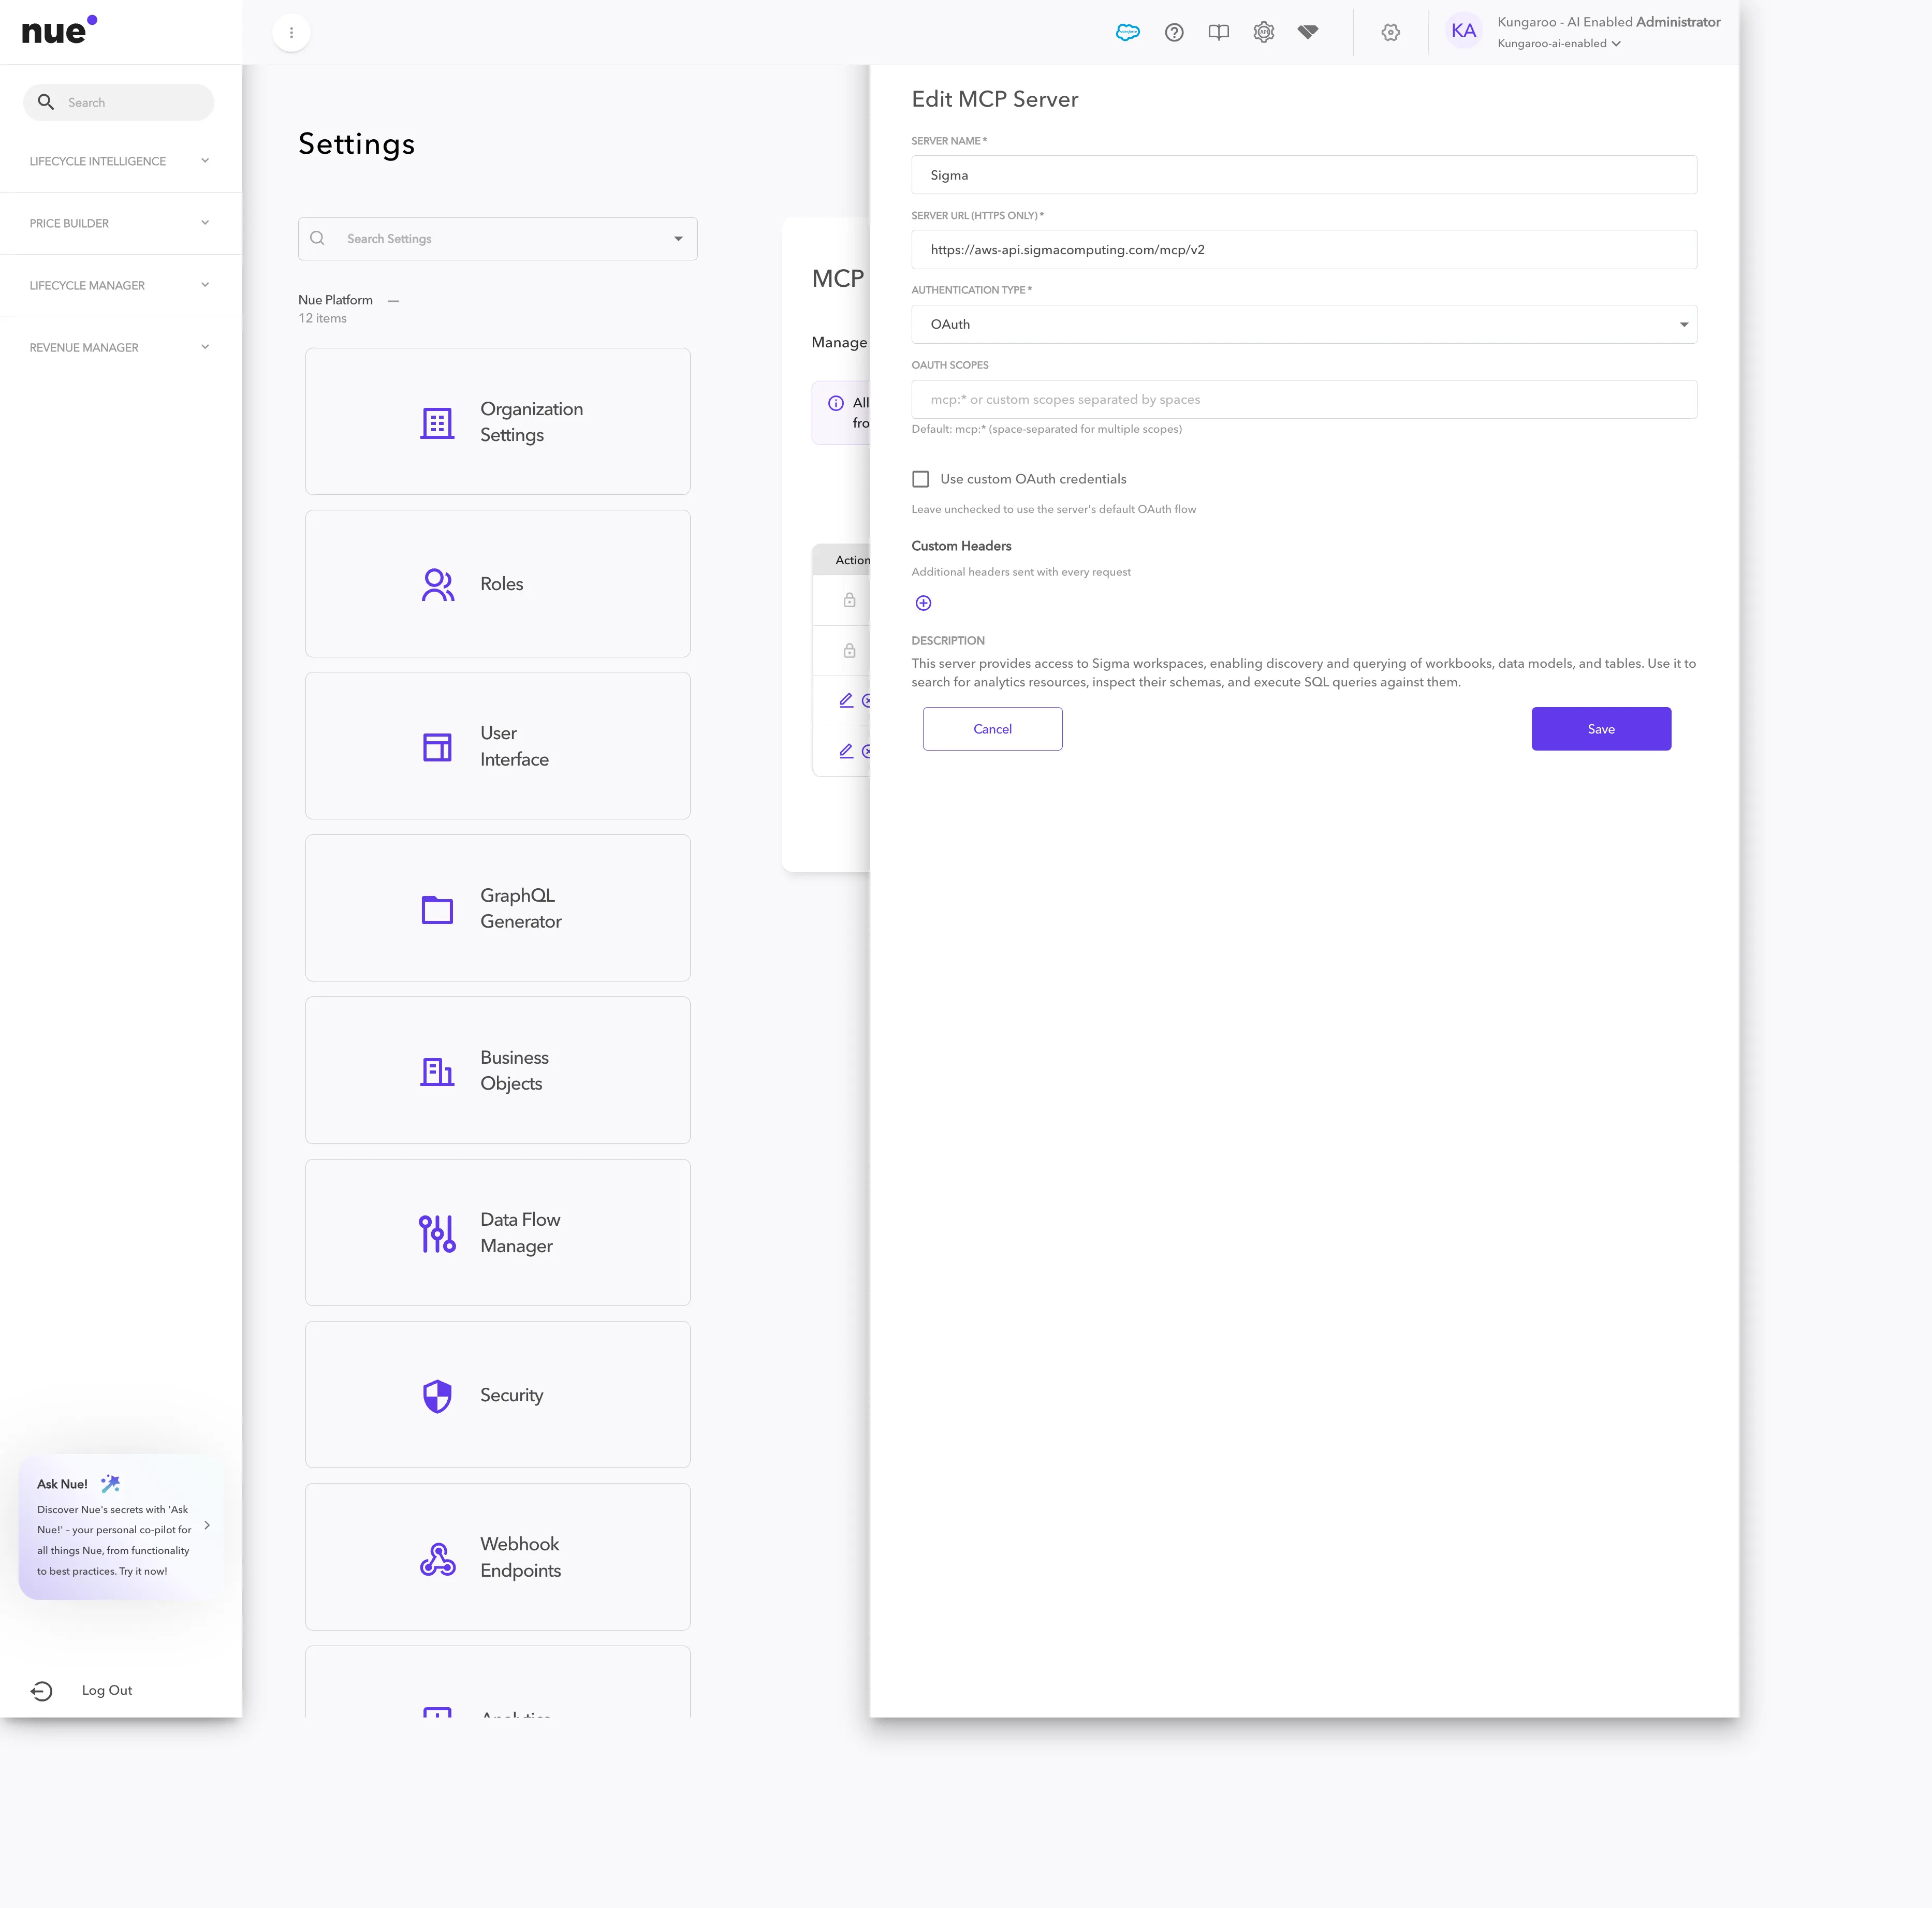Viewport: 1932px width, 1908px height.
Task: Open the documentation book icon
Action: [x=1218, y=32]
